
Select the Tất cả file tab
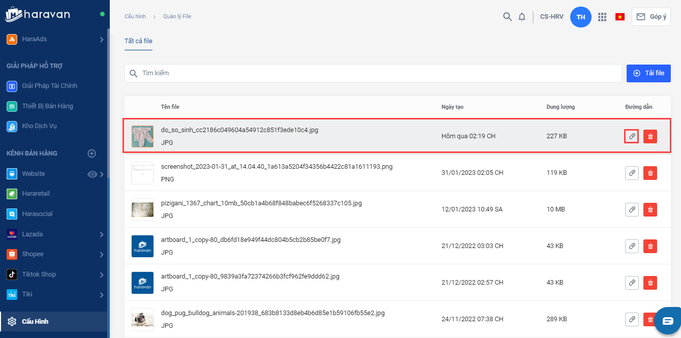click(138, 41)
